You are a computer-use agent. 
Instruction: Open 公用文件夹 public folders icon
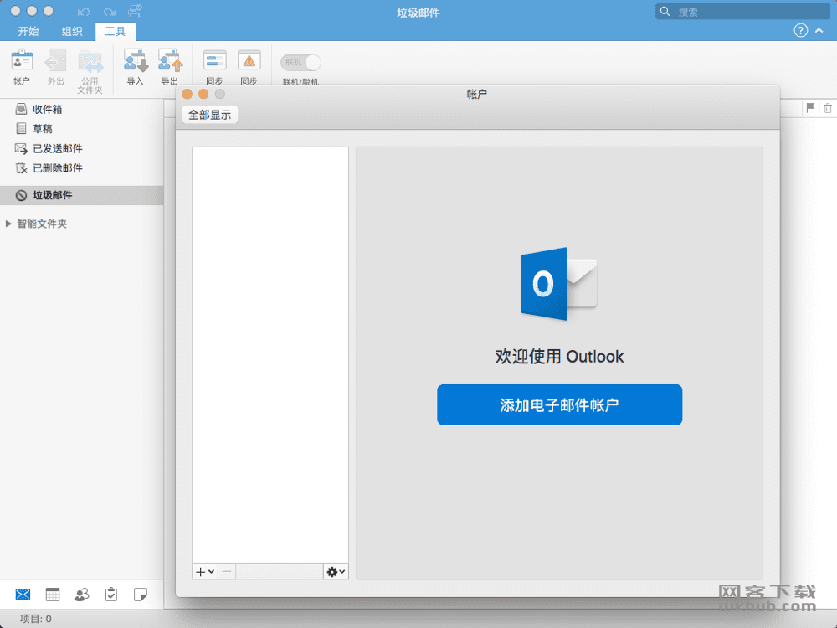[x=90, y=71]
